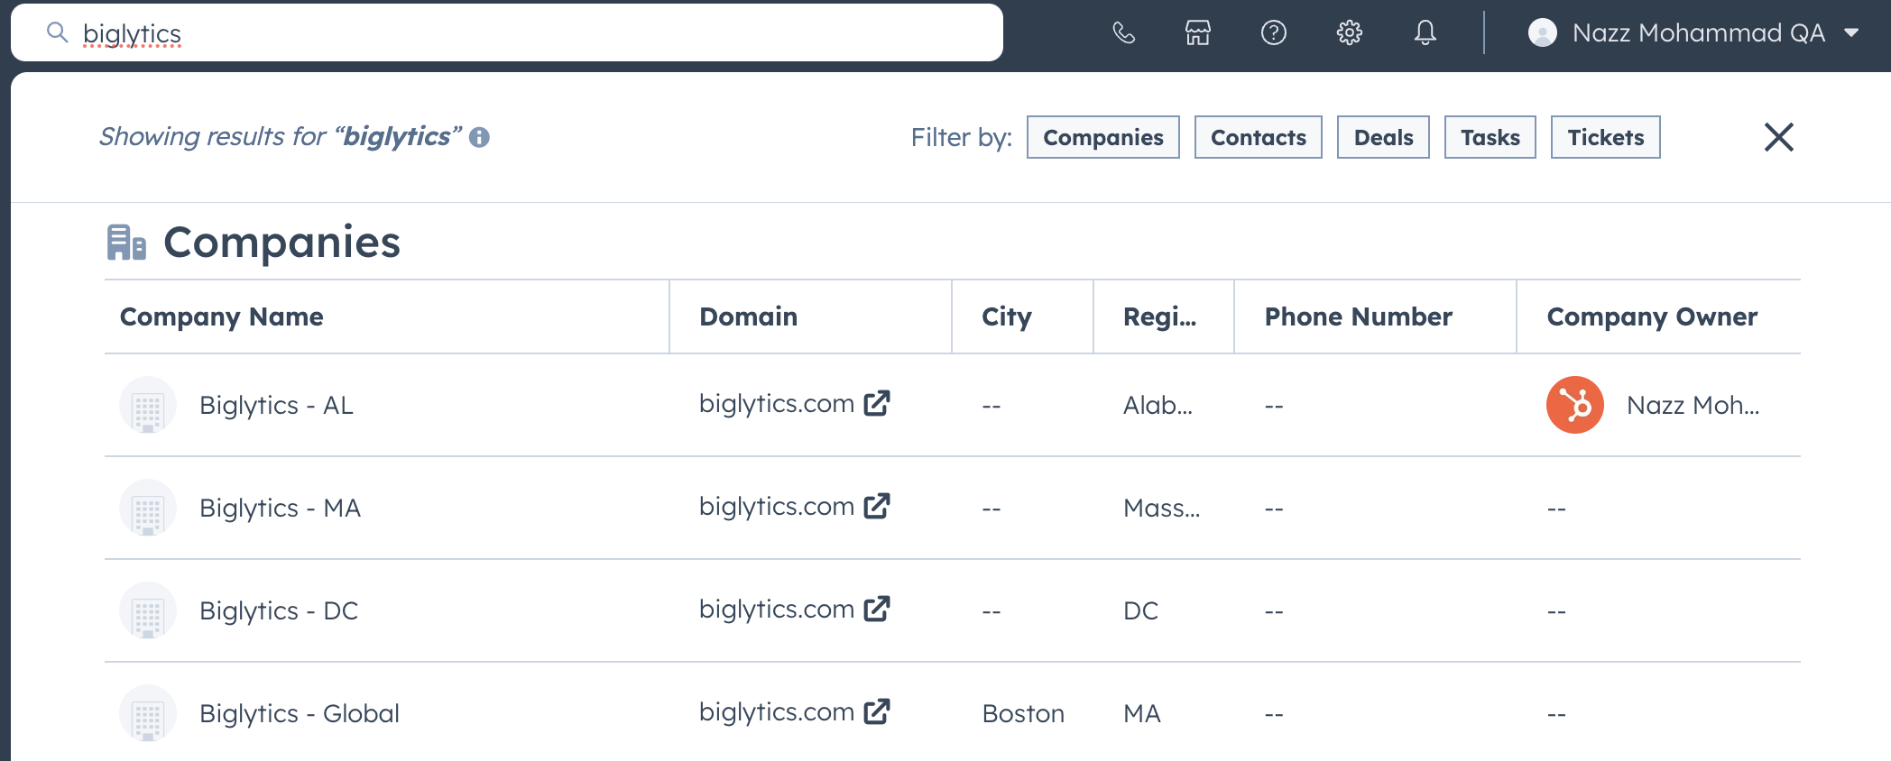
Task: Open external link icon for Biglytics - AL domain
Action: coord(877,403)
